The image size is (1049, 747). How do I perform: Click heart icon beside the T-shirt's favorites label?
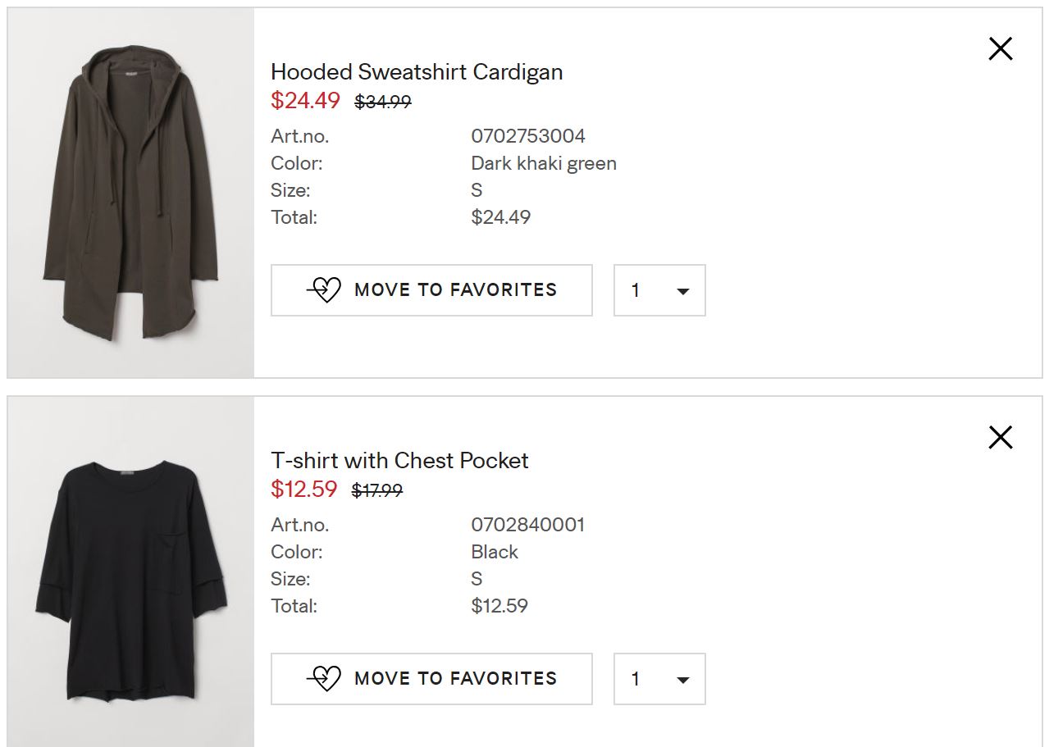(x=325, y=678)
